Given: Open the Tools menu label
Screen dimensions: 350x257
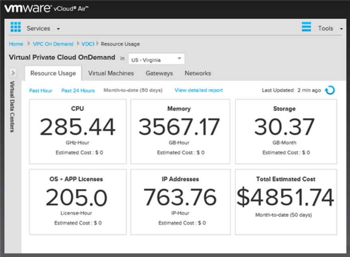Looking at the screenshot, I should coord(325,28).
